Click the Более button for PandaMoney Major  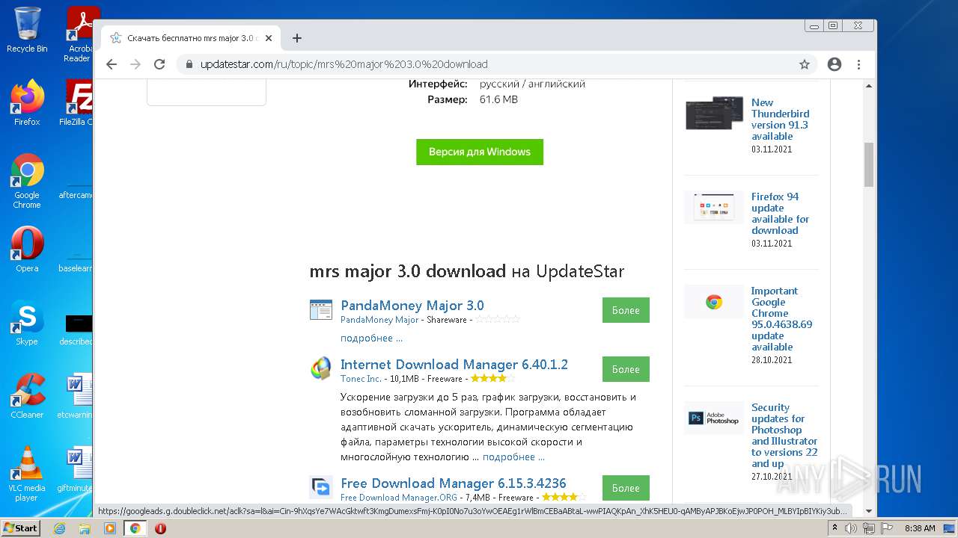(x=626, y=310)
